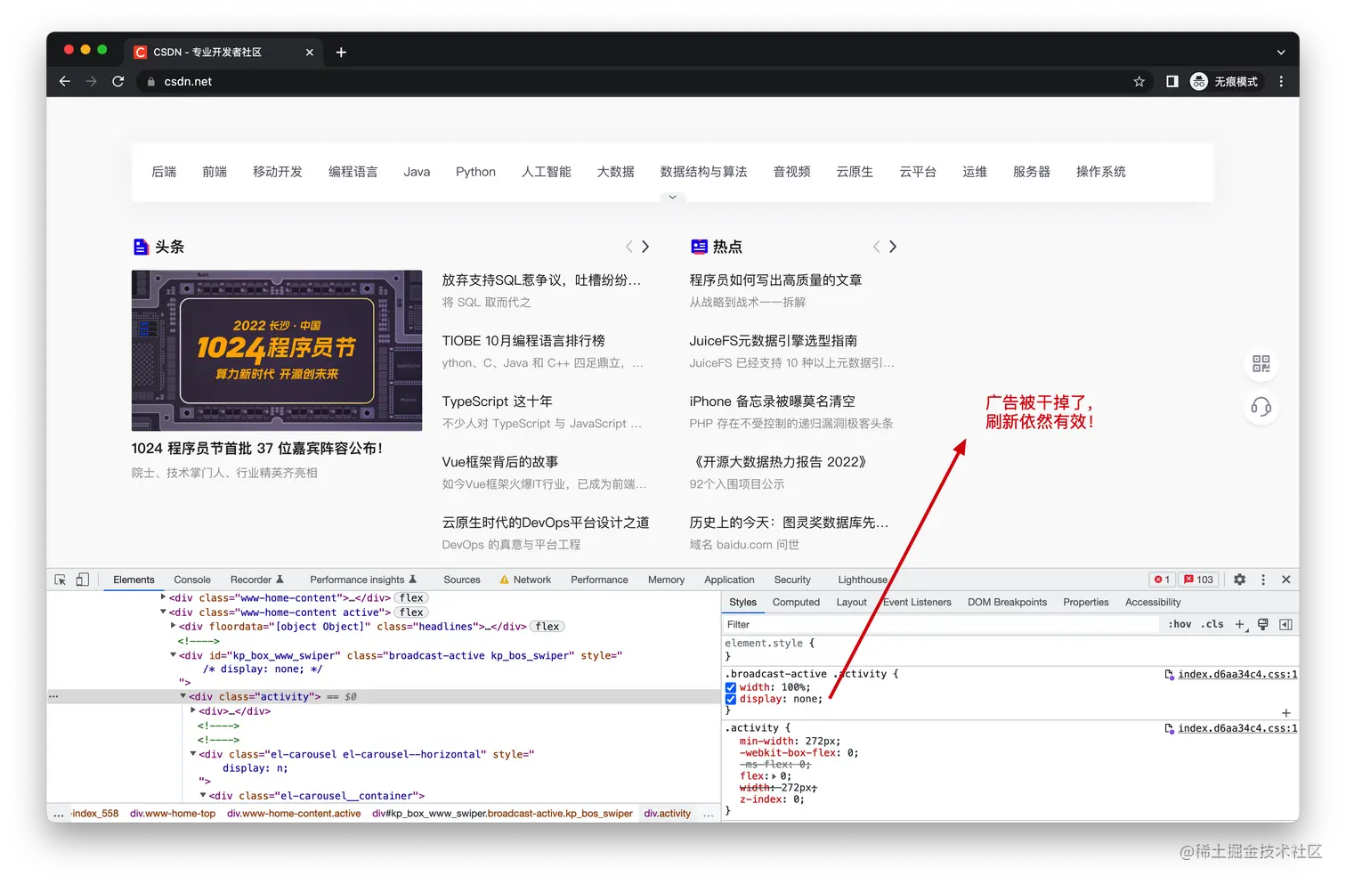Toggle the browser side panel icon
This screenshot has height=884, width=1346.
(1172, 81)
